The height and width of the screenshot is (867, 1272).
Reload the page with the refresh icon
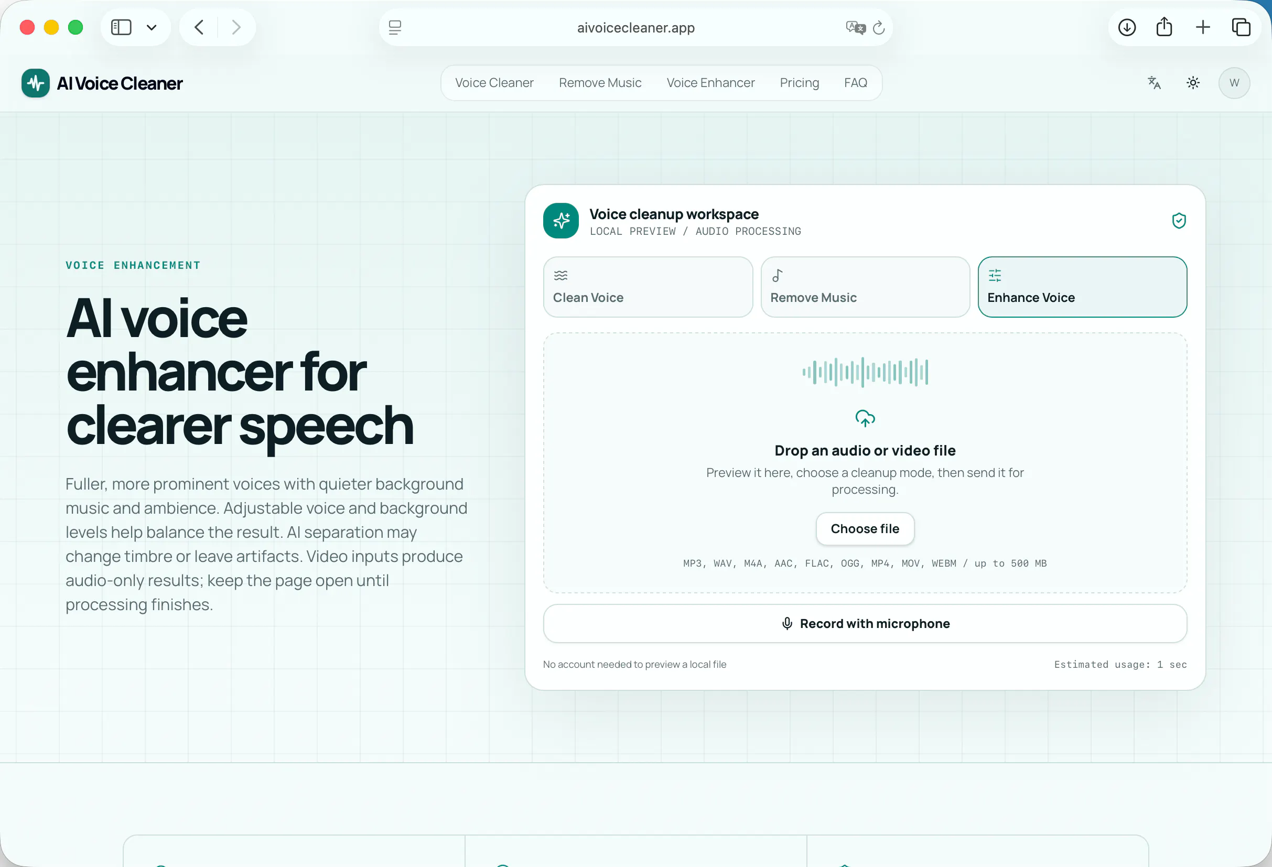tap(878, 27)
